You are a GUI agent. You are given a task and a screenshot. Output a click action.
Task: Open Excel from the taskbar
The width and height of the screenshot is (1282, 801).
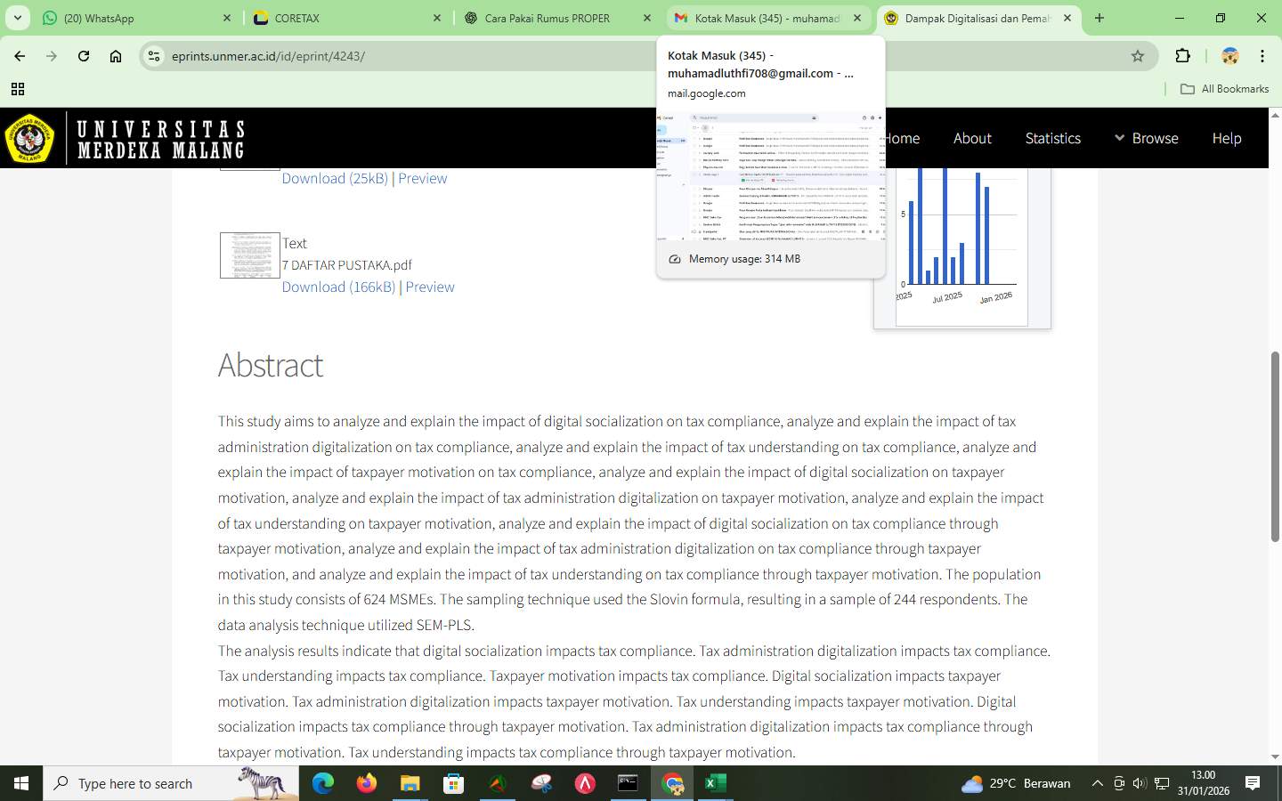click(715, 783)
